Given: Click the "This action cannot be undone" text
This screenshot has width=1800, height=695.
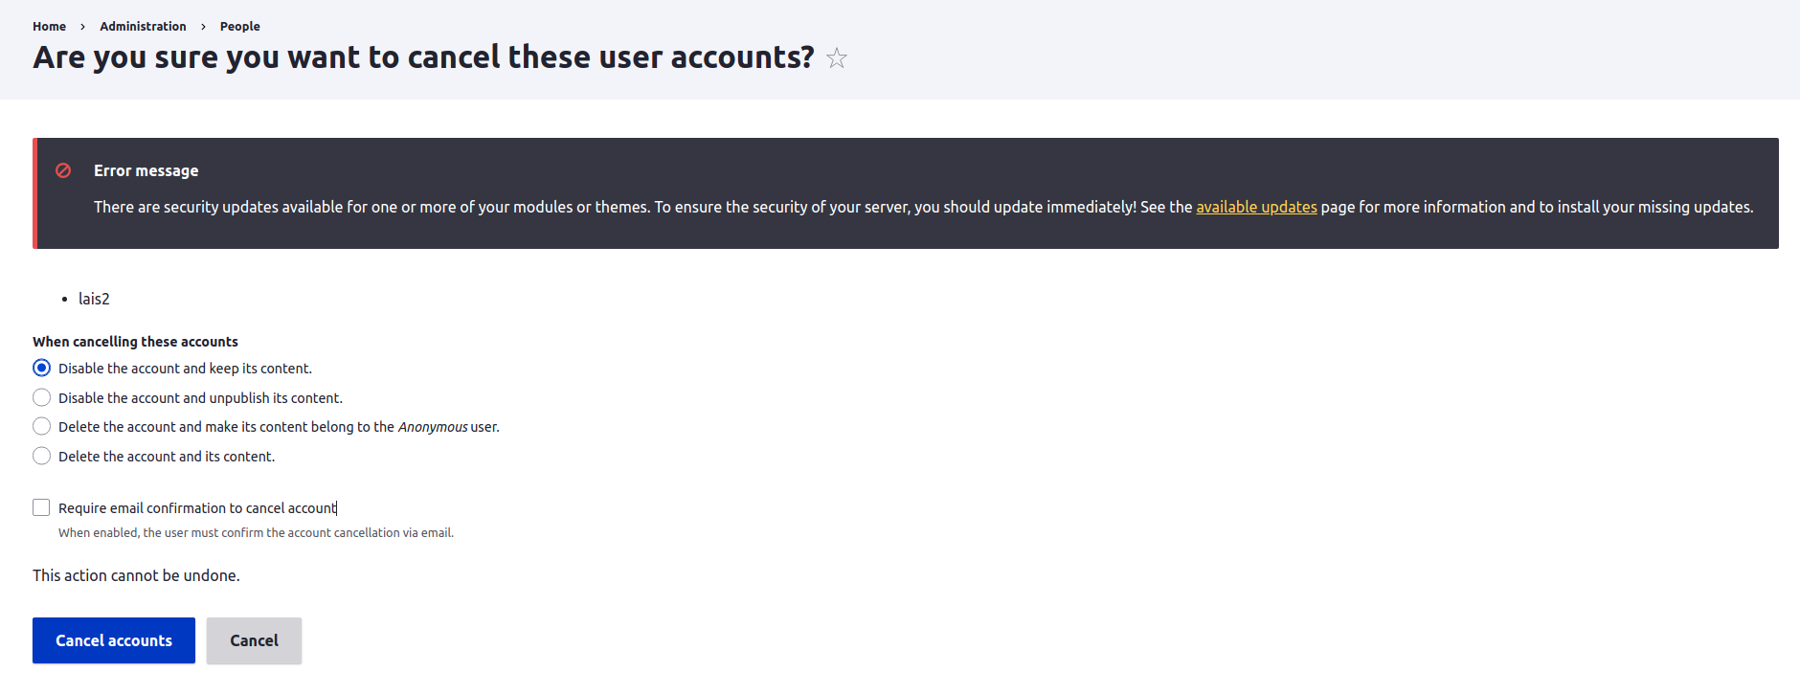Looking at the screenshot, I should click(136, 575).
